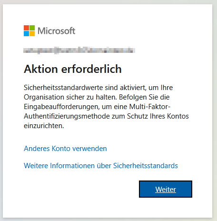The width and height of the screenshot is (217, 221).
Task: Click the yellow square of the logo
Action: click(x=32, y=33)
